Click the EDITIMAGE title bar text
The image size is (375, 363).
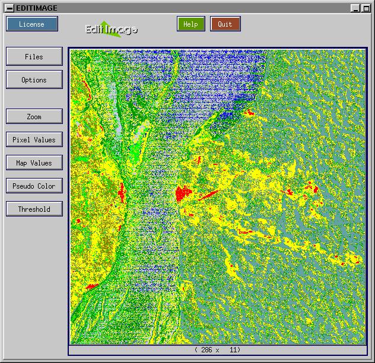click(x=37, y=8)
